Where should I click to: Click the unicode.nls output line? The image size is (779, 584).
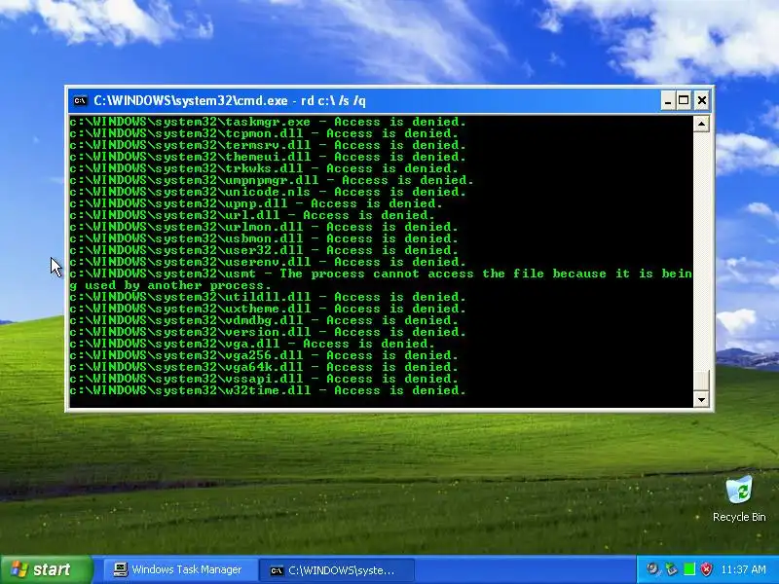268,192
